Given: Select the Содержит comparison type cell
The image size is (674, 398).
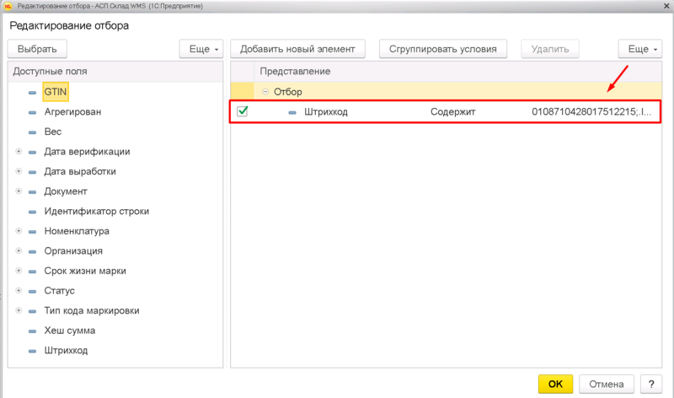Looking at the screenshot, I should tap(452, 112).
